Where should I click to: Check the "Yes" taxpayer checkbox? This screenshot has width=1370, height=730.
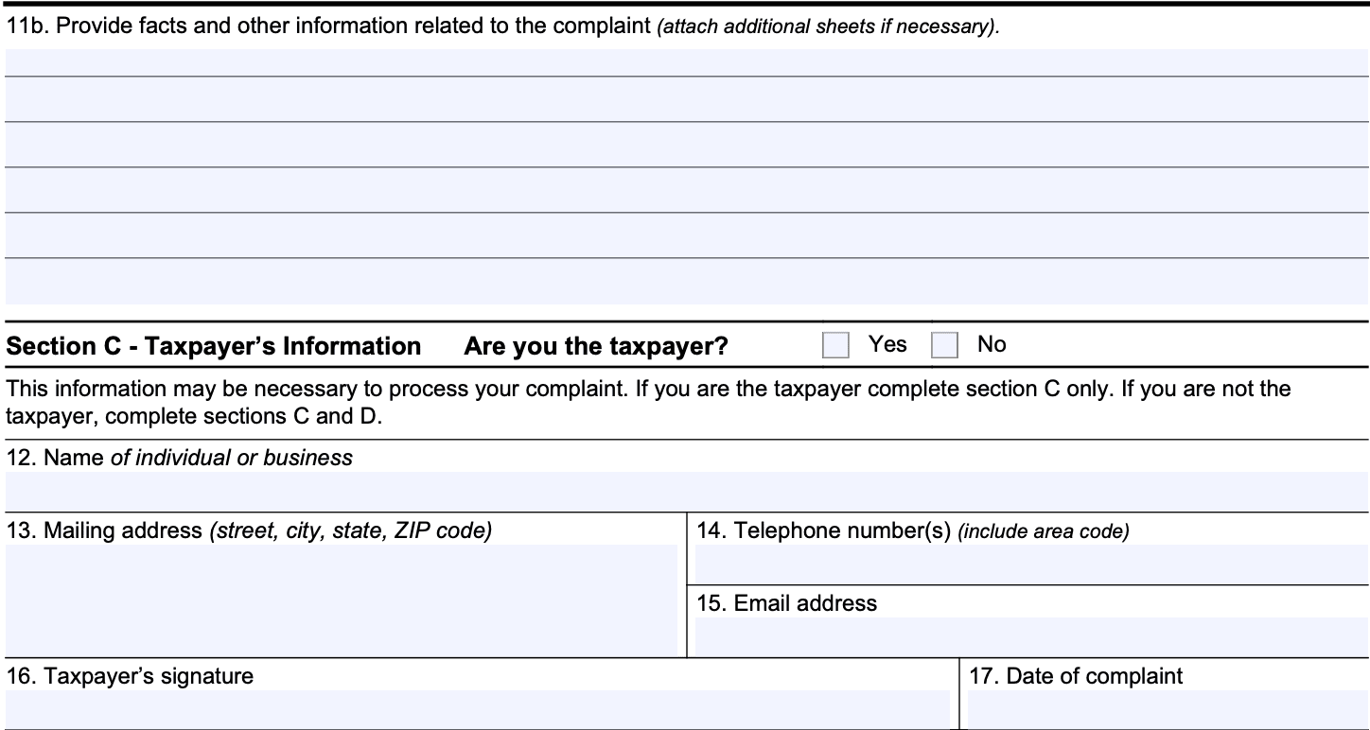coord(835,346)
